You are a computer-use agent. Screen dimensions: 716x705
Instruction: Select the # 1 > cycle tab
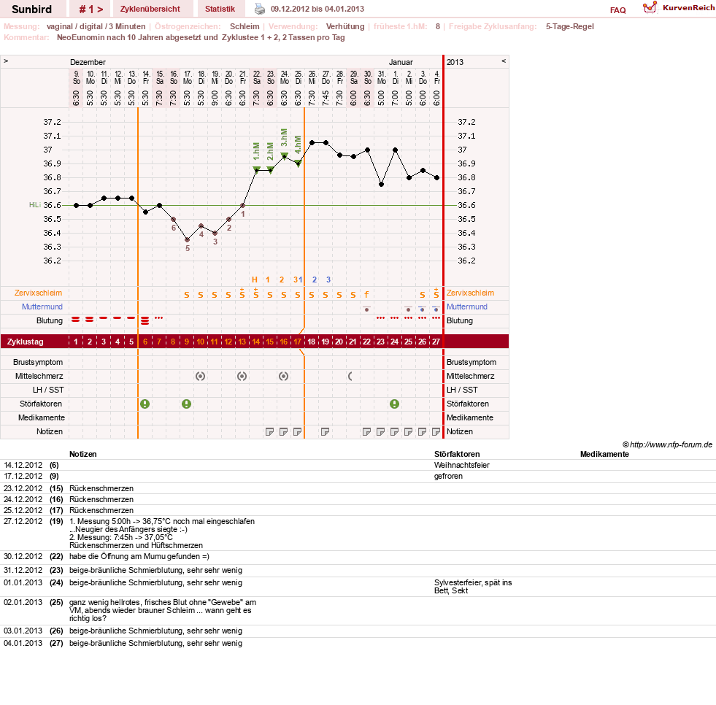click(x=91, y=9)
